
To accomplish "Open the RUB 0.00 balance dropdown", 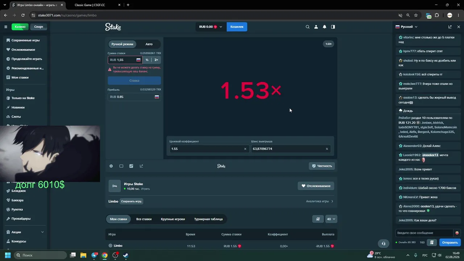I will 211,27.
